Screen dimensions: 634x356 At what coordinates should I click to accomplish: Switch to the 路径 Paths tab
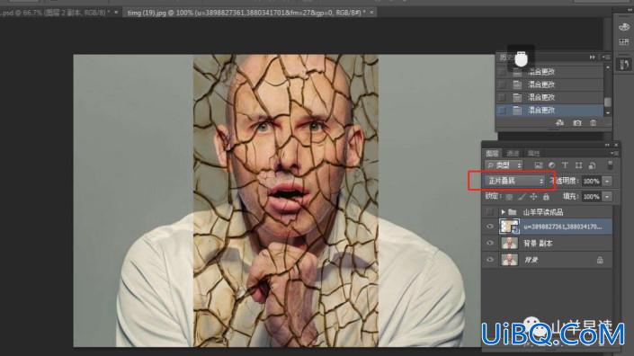533,154
